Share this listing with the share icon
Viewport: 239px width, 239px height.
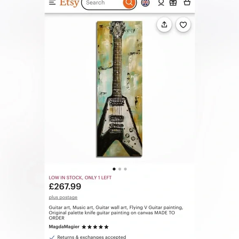coord(164,25)
